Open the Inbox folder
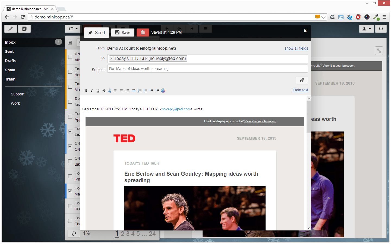 [x=33, y=42]
